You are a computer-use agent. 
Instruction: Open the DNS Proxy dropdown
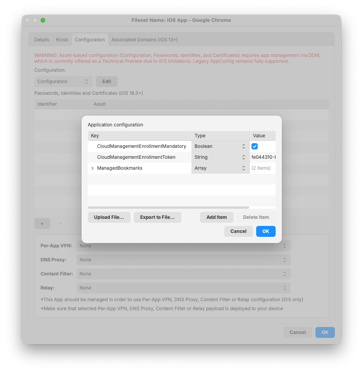[x=183, y=260]
